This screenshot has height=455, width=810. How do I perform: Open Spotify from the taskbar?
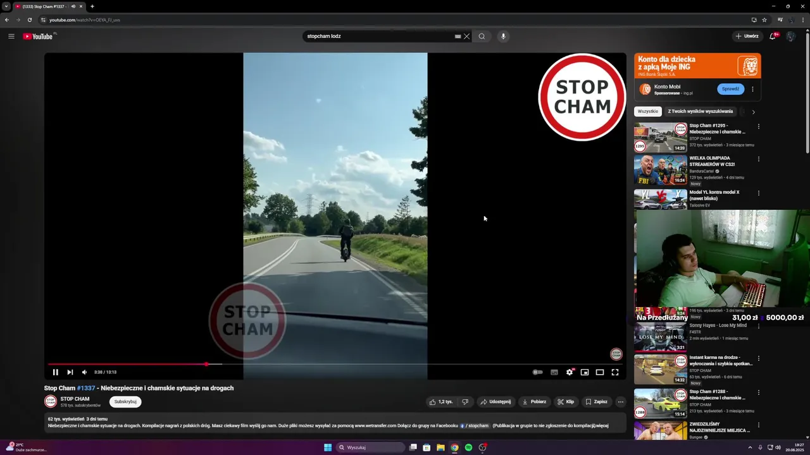pos(468,447)
